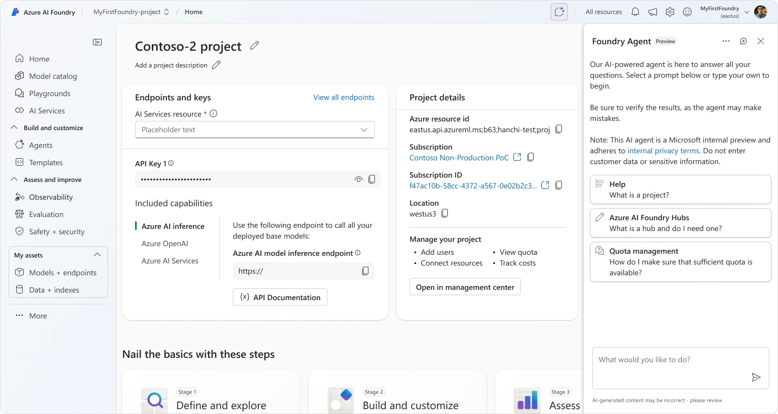This screenshot has width=778, height=414.
Task: Open internal privacy terms link
Action: 663,151
